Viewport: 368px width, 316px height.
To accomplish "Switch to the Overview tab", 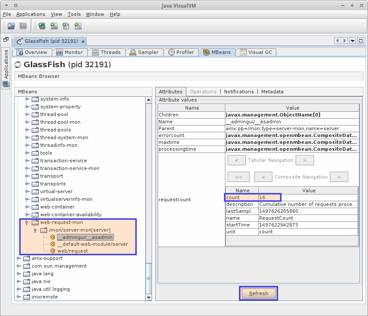I will coord(32,52).
